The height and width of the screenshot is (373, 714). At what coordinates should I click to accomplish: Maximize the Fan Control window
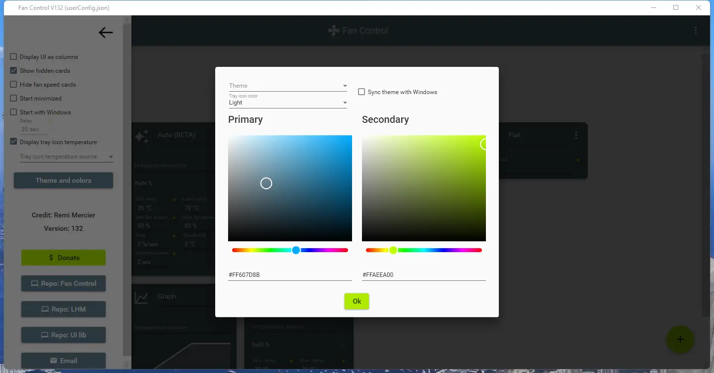click(676, 7)
